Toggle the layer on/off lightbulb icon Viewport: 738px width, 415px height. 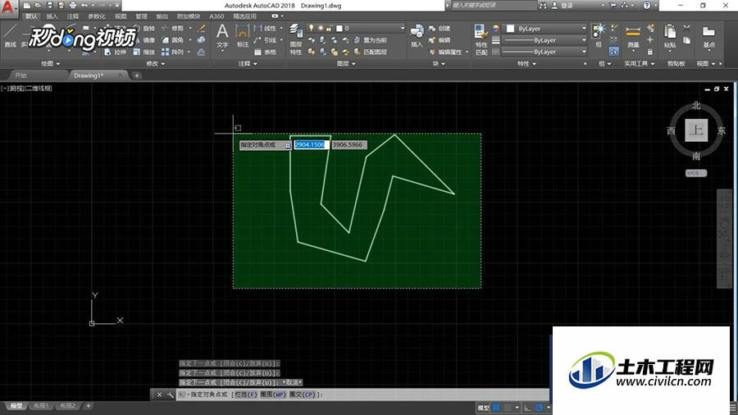point(311,28)
